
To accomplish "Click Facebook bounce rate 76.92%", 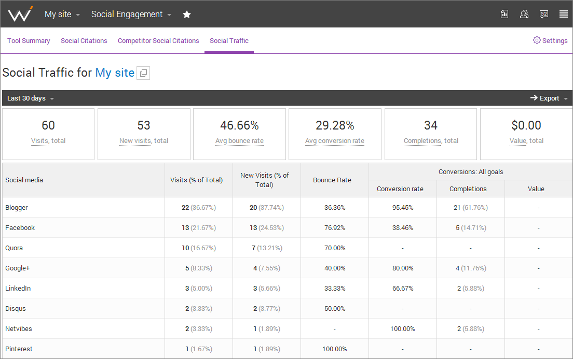I will 335,227.
